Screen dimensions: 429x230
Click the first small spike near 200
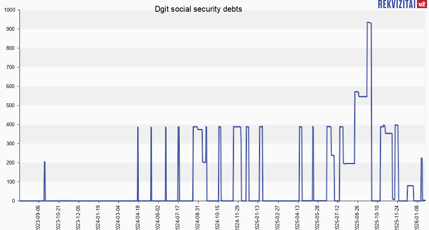coord(44,162)
